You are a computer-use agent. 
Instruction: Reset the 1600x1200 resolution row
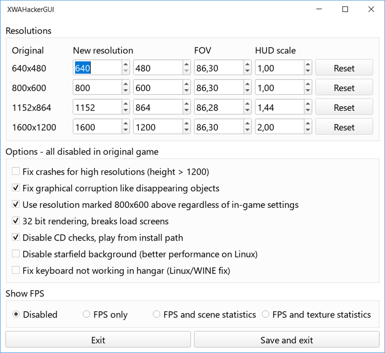(x=344, y=126)
